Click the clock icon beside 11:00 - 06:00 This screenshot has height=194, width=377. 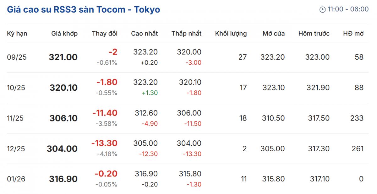(x=322, y=9)
